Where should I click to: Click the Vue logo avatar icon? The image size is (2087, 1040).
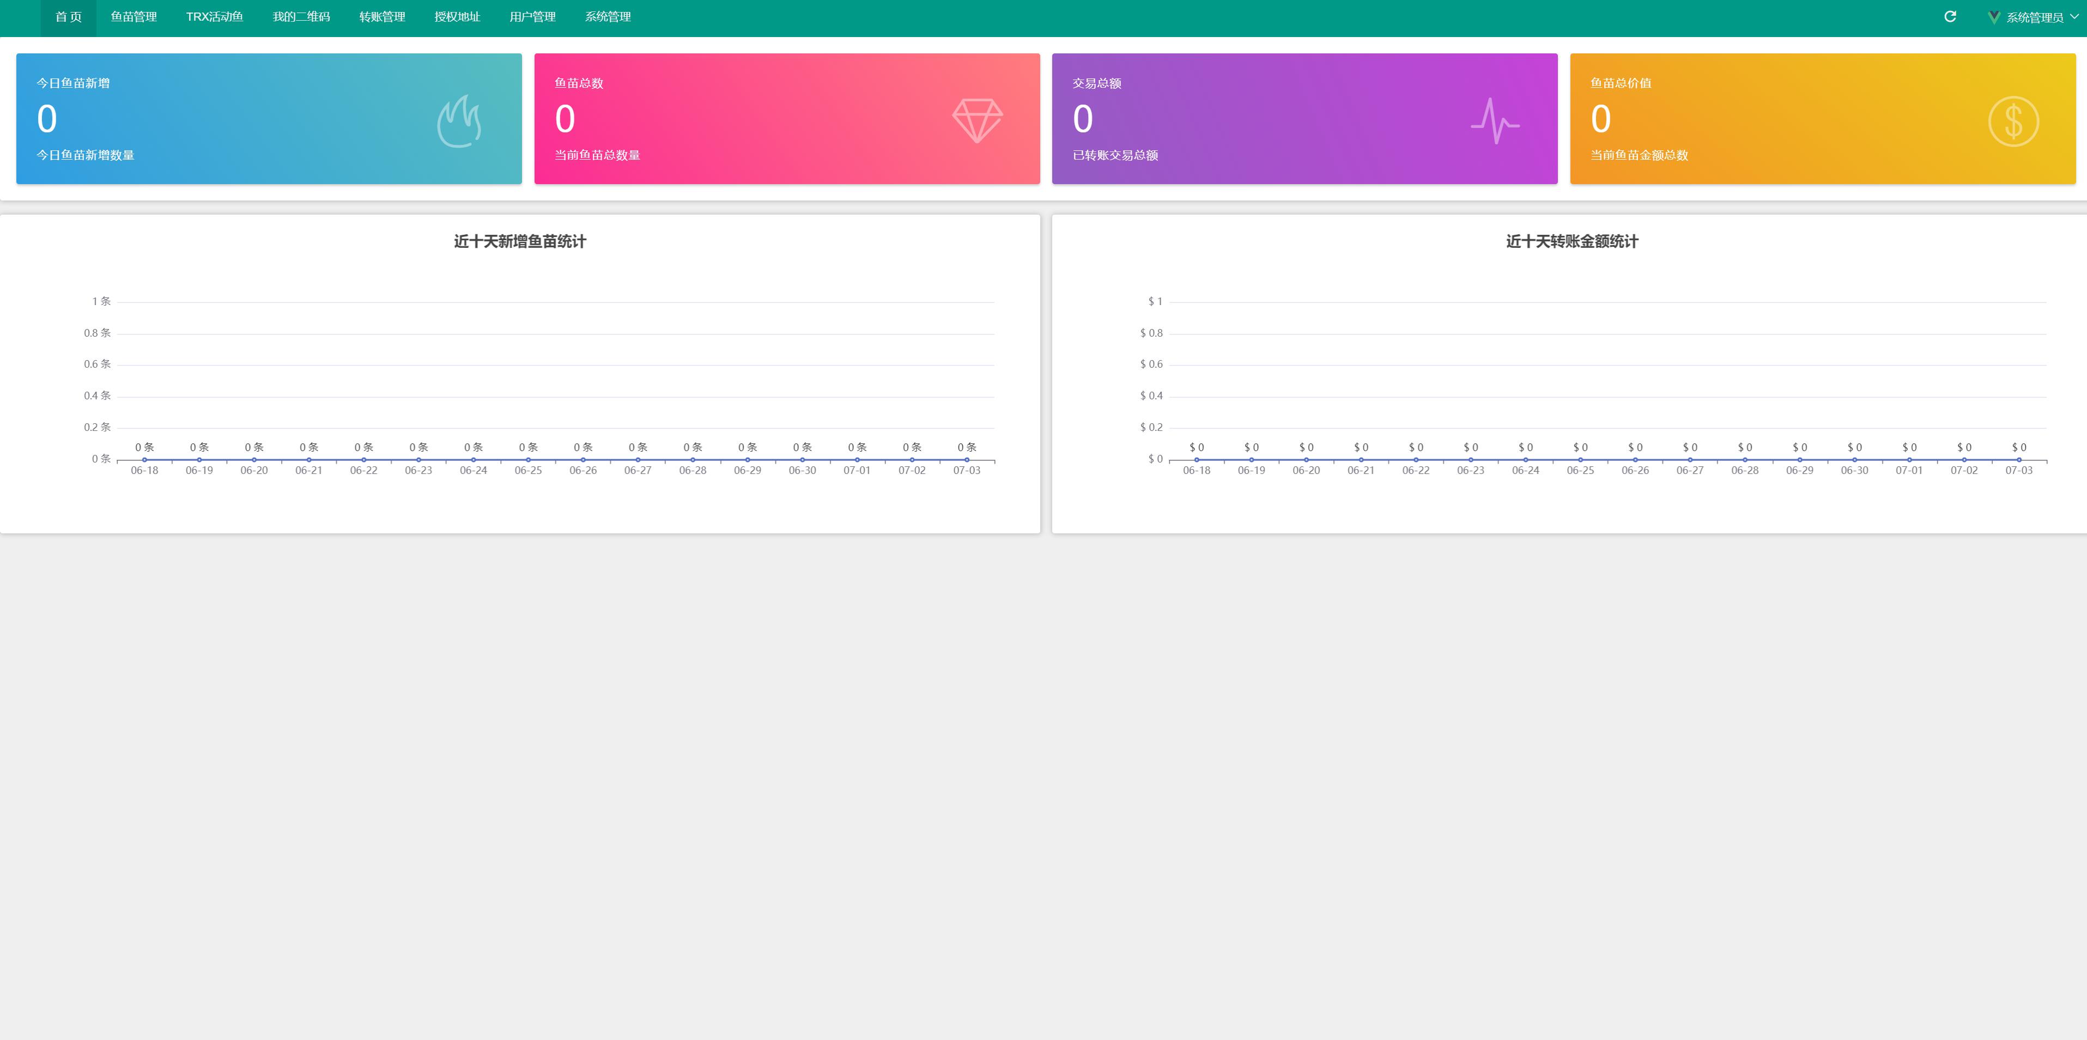point(1994,17)
